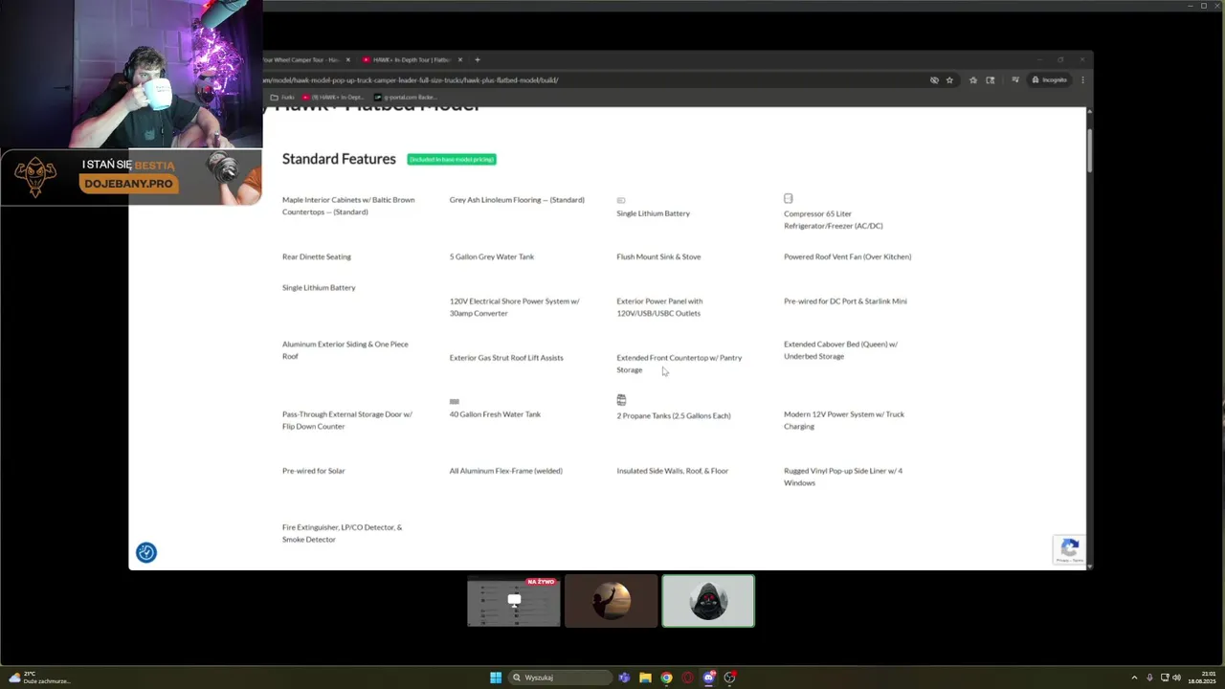
Task: Click the propane tank icon above 2 Propane Tanks
Action: [x=621, y=400]
